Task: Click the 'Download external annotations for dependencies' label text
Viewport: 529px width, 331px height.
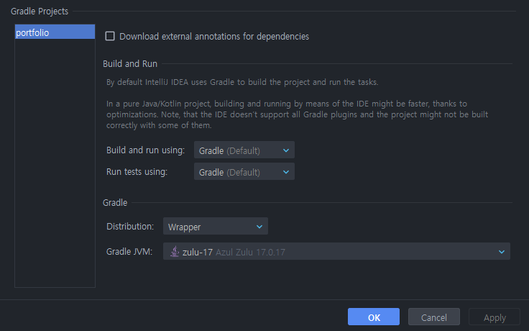Action: (214, 36)
